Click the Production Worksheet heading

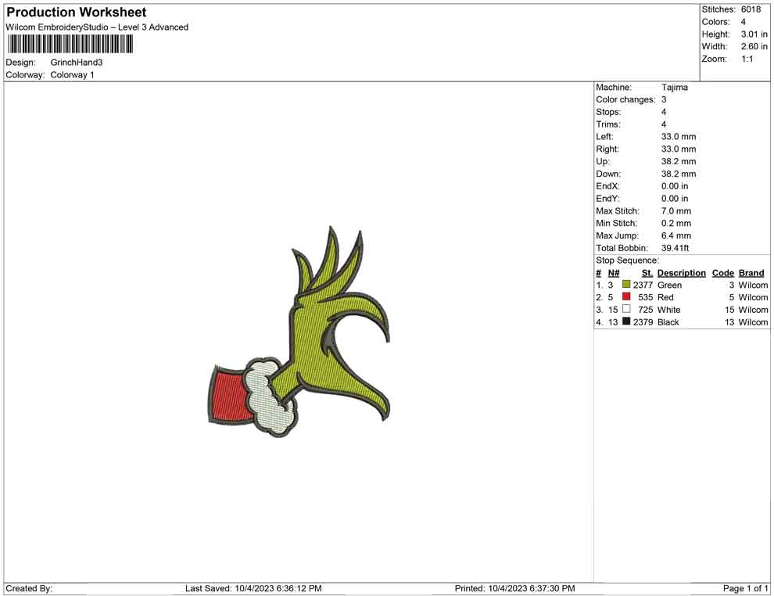pos(77,13)
